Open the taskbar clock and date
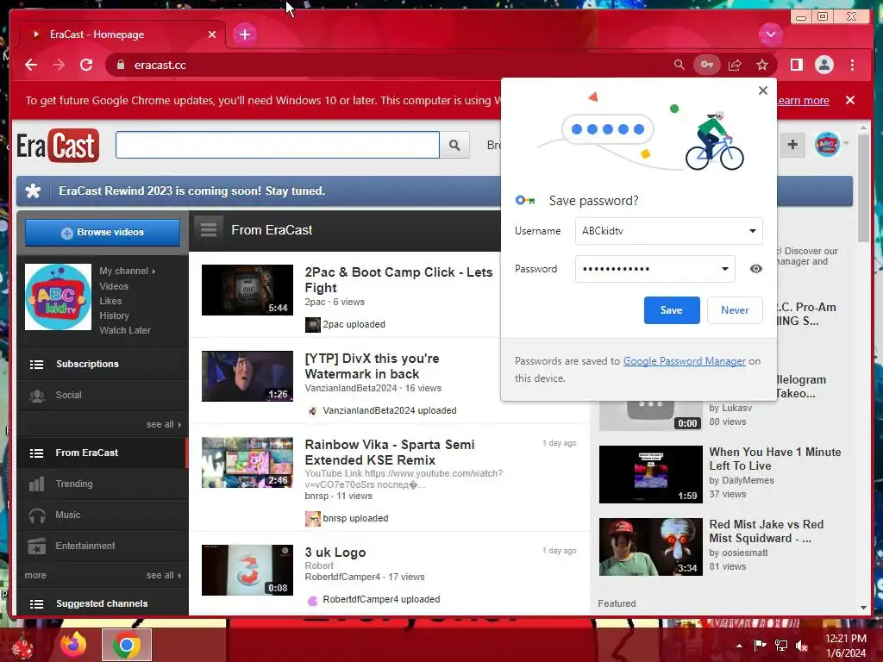This screenshot has height=662, width=883. (x=845, y=646)
